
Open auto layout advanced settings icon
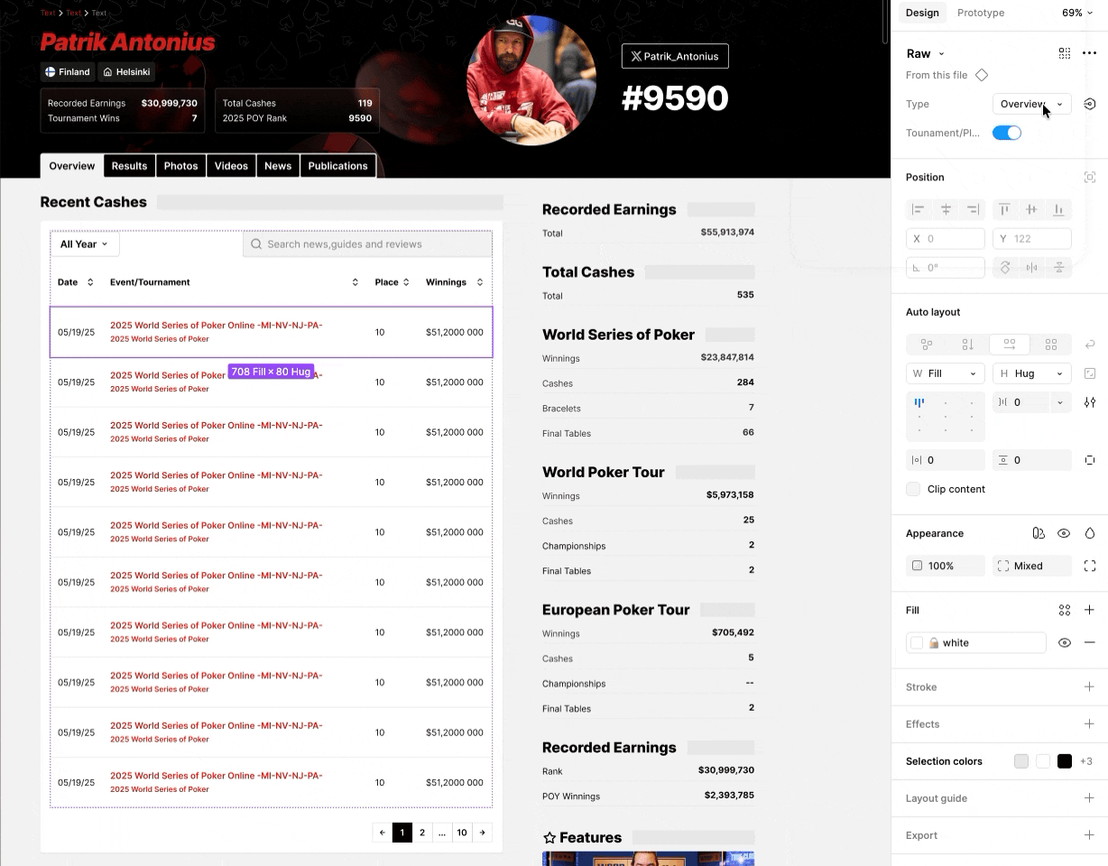[1090, 402]
